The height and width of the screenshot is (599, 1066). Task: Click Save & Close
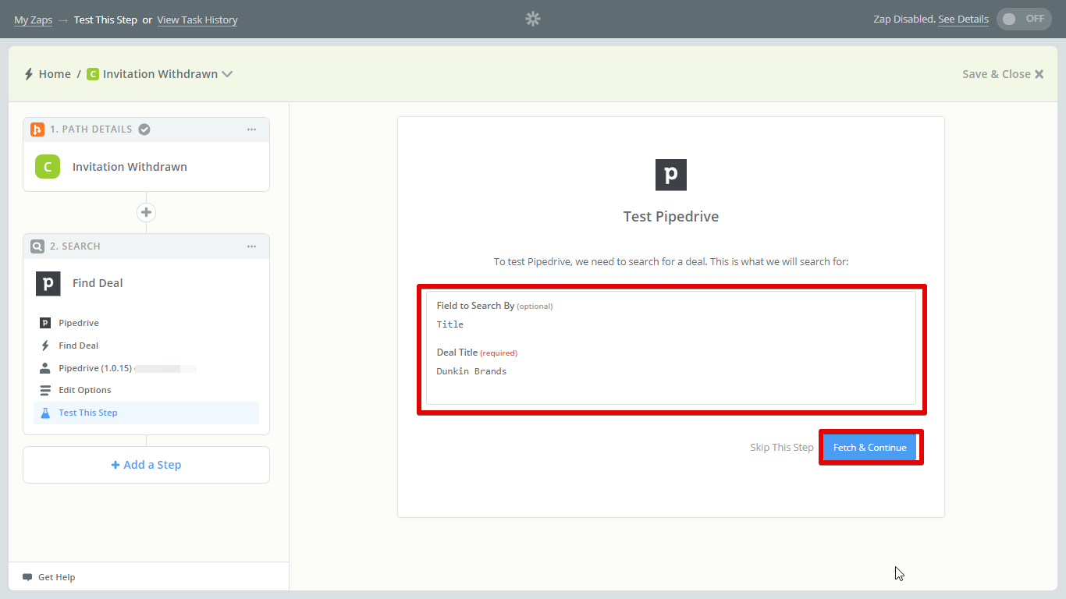(1003, 74)
